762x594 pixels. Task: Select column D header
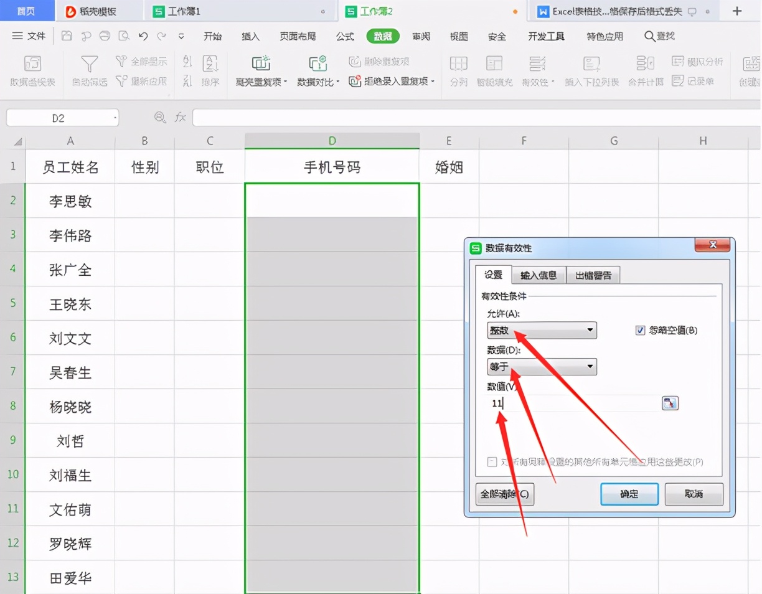pyautogui.click(x=332, y=141)
